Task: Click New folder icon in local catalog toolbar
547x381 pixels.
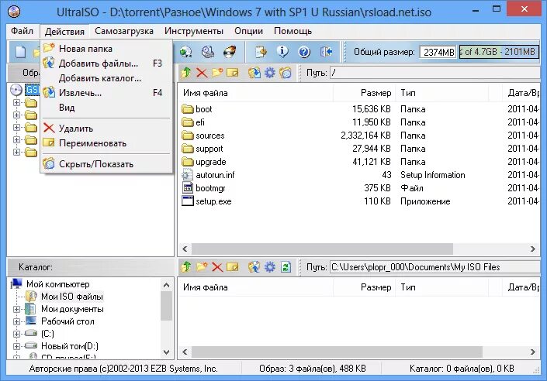Action: click(x=202, y=267)
